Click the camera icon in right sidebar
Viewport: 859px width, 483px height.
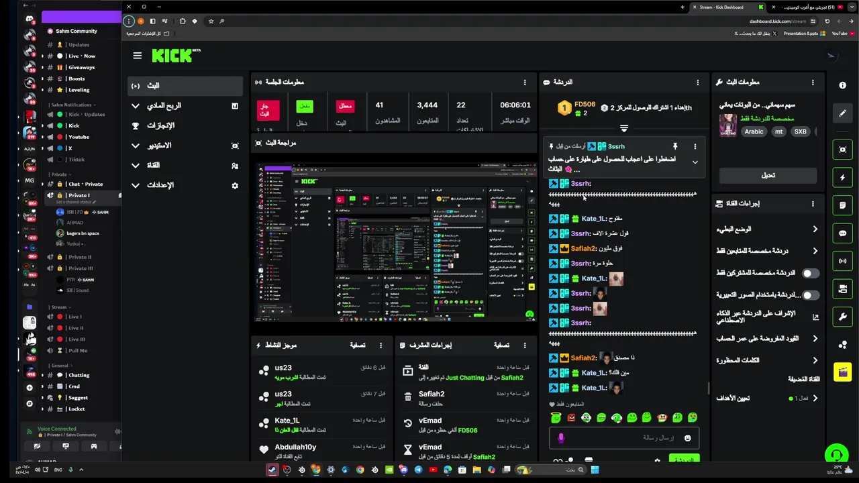pyautogui.click(x=843, y=289)
